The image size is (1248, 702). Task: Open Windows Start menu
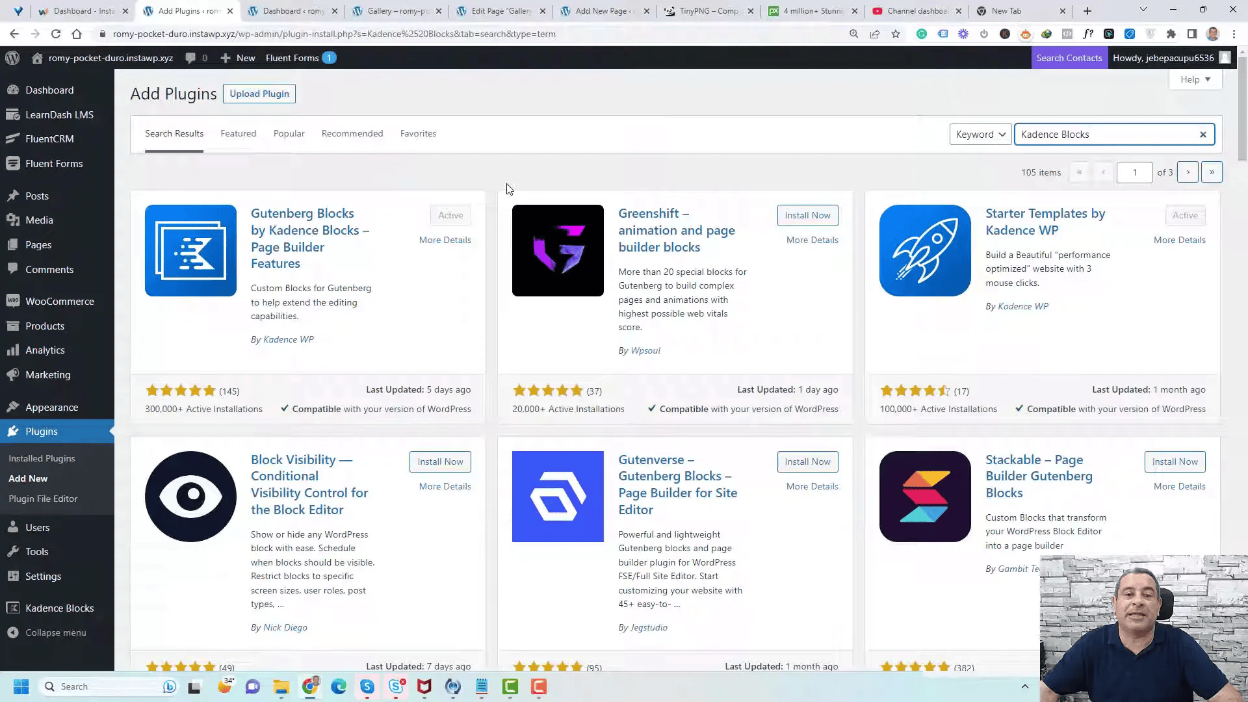pyautogui.click(x=21, y=686)
